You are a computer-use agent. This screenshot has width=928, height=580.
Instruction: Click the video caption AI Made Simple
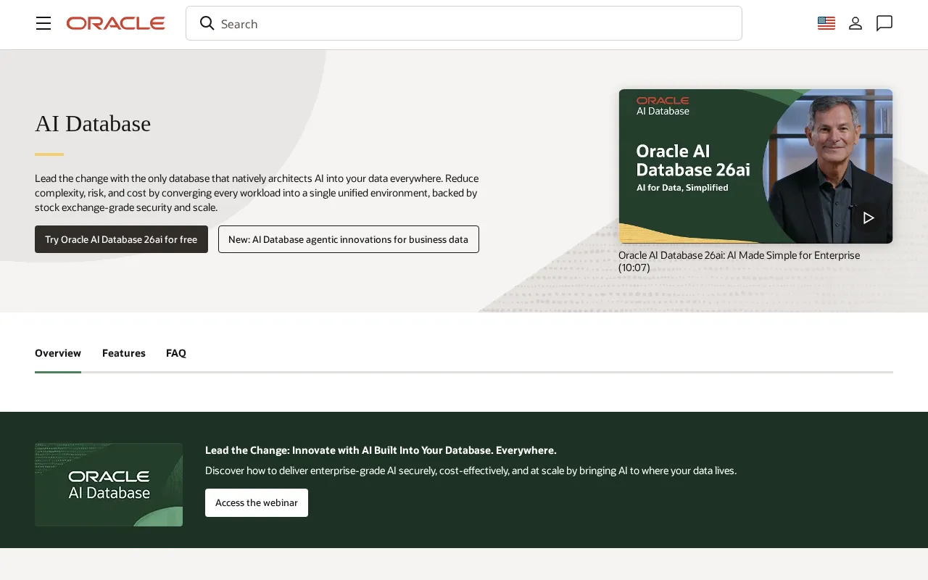[739, 261]
